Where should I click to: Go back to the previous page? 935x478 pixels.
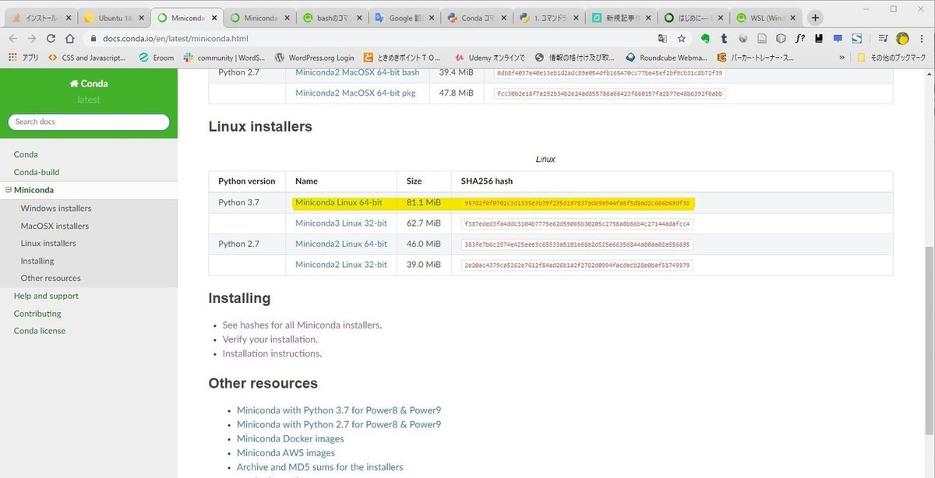13,38
